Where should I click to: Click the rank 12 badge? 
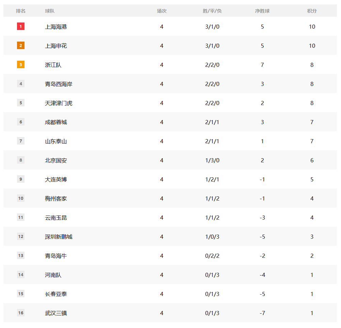pos(21,236)
